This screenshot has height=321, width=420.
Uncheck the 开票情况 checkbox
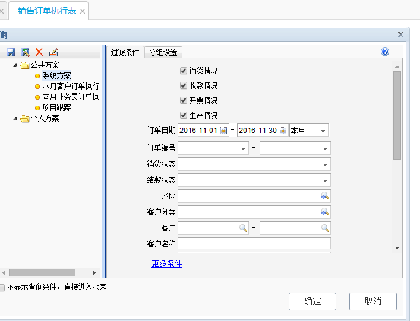click(x=184, y=100)
